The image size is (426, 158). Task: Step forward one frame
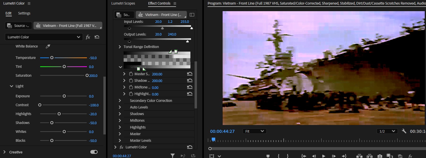(334, 156)
